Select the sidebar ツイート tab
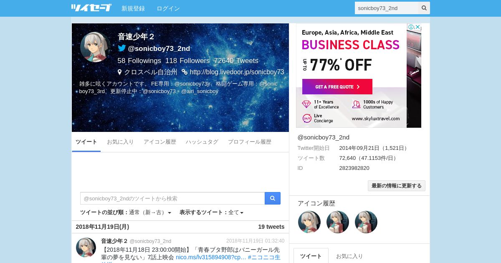501x263 pixels. (311, 256)
